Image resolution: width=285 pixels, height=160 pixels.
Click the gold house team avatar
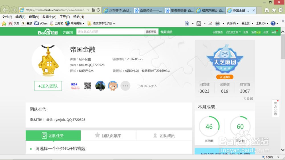[48, 60]
